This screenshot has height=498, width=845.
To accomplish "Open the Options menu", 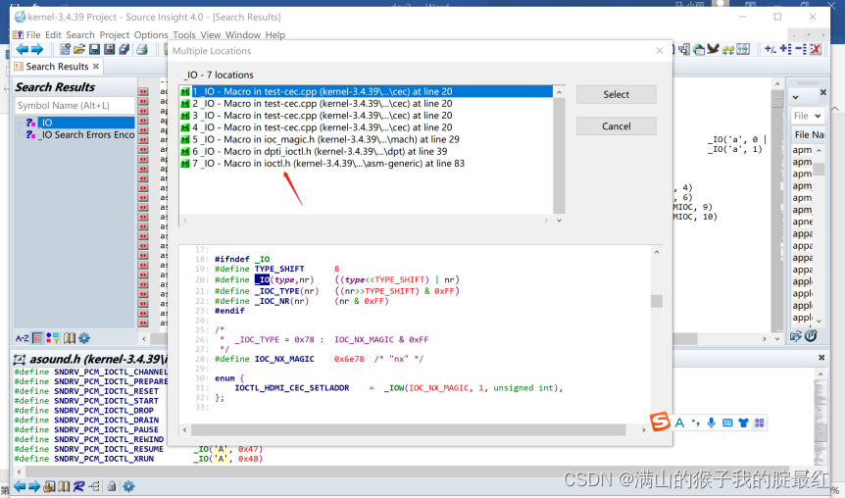I will click(151, 35).
